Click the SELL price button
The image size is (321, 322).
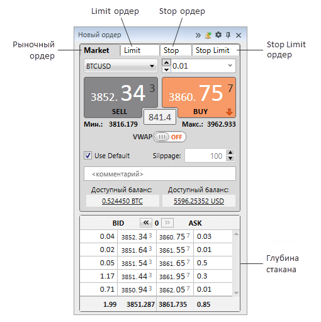pos(121,97)
